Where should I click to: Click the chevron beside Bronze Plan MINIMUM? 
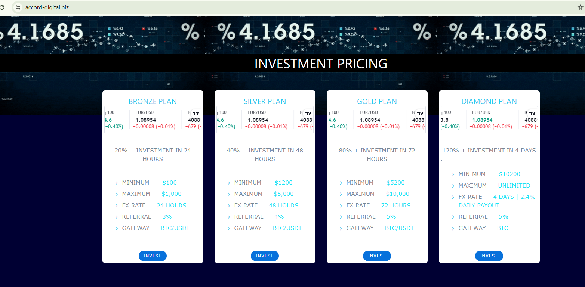(x=117, y=183)
